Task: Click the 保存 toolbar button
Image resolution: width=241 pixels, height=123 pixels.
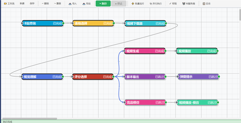Action: [32, 4]
